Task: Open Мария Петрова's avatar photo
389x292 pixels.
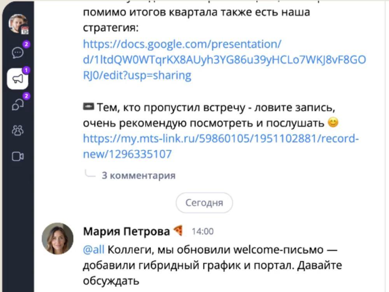Action: click(58, 239)
